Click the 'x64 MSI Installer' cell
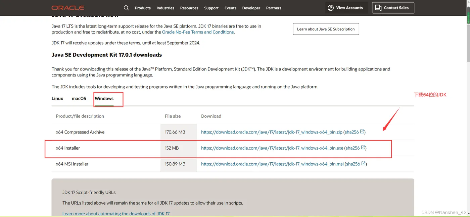 (x=72, y=164)
